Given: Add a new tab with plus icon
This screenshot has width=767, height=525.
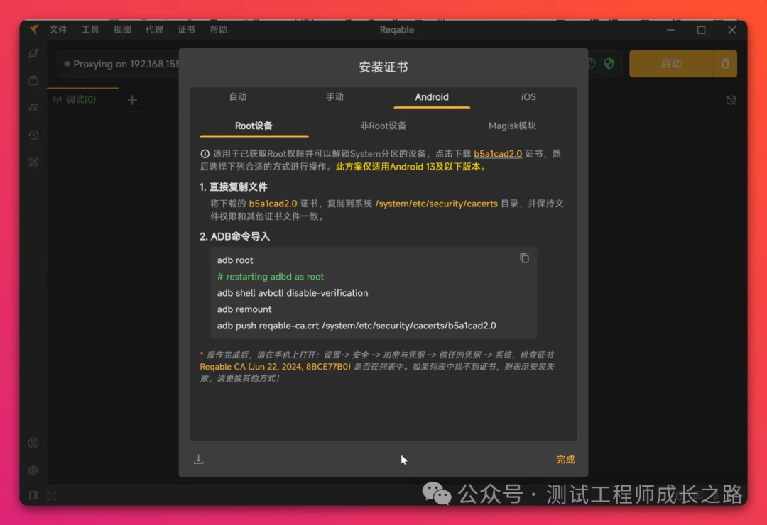Looking at the screenshot, I should pyautogui.click(x=132, y=100).
